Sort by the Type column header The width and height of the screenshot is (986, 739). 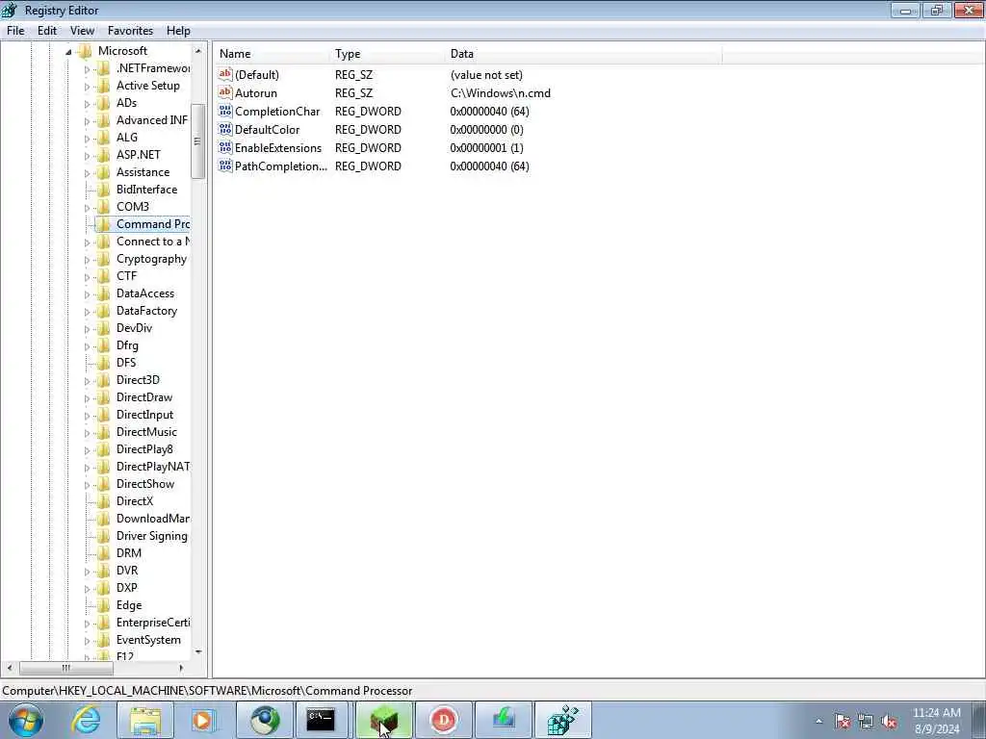pos(387,54)
